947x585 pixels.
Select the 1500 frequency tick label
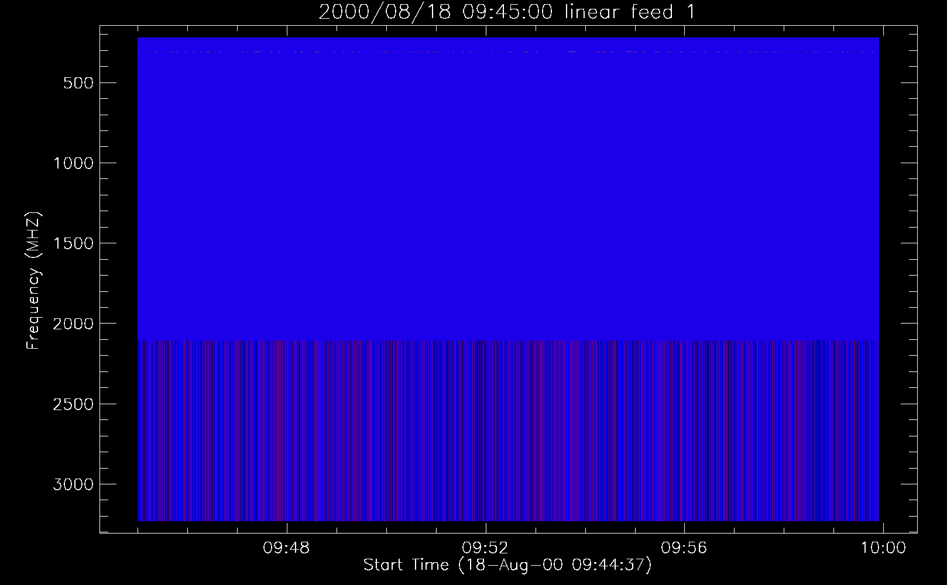tap(73, 243)
